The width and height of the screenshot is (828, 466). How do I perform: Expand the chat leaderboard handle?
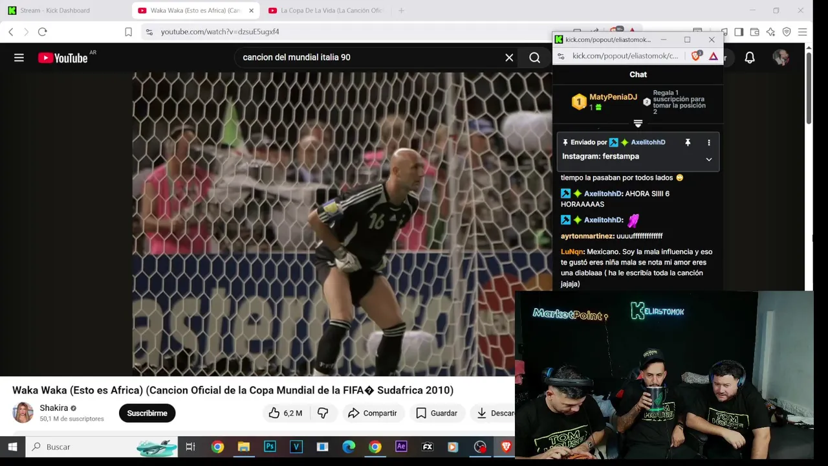pos(638,123)
